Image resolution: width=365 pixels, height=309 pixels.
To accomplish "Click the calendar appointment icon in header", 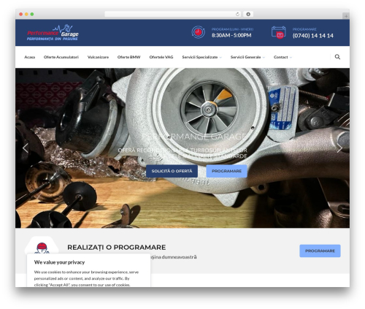I will pyautogui.click(x=279, y=32).
